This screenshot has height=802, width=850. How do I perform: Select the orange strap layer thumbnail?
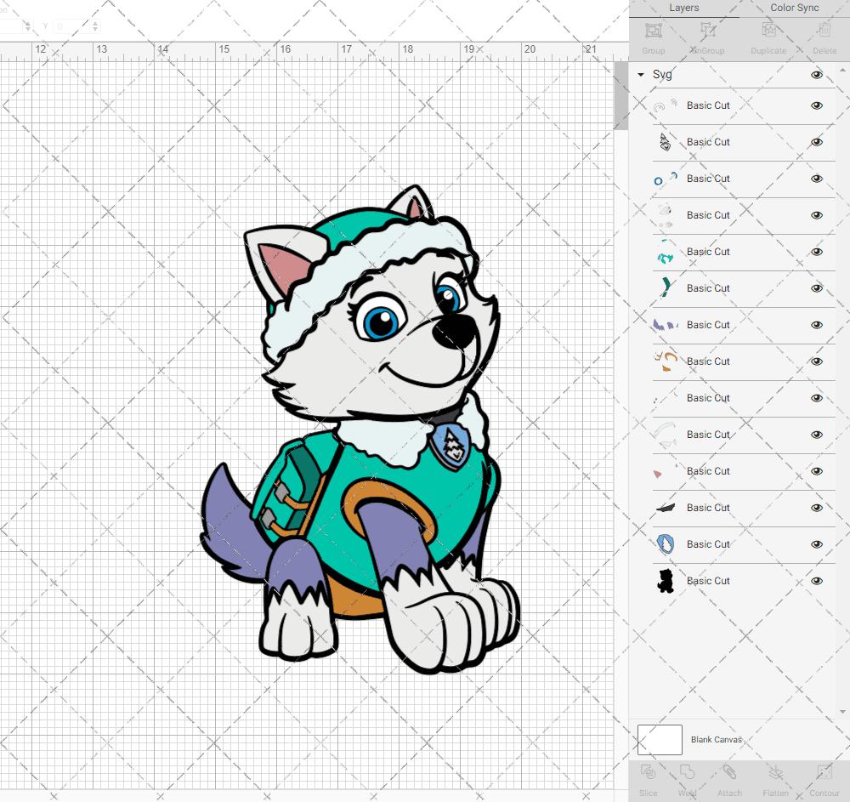(666, 361)
